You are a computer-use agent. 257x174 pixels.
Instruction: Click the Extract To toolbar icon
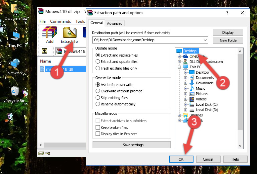pos(70,32)
